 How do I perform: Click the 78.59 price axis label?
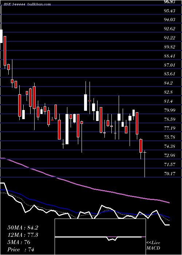pos(170,119)
